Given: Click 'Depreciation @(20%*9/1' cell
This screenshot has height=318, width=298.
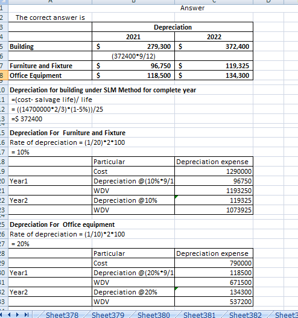Looking at the screenshot, I should pyautogui.click(x=133, y=273).
